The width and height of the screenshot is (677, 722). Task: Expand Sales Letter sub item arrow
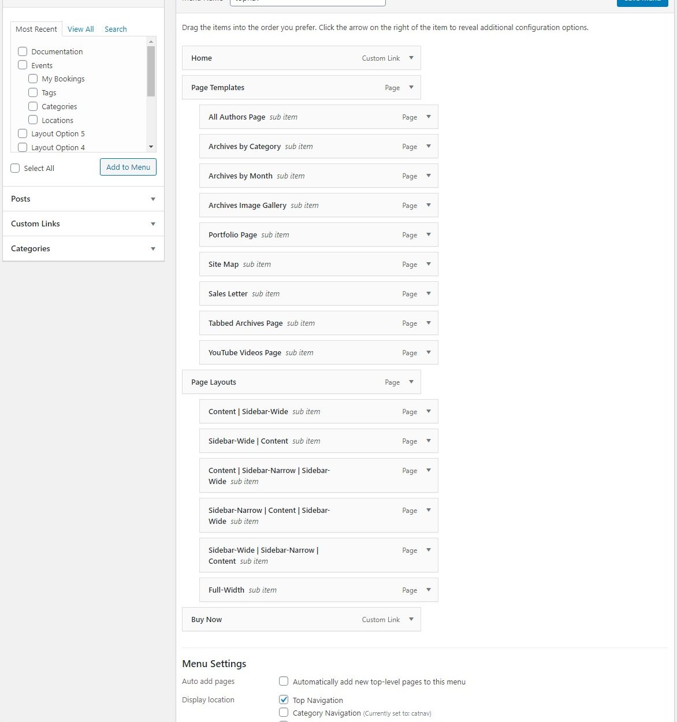pos(429,293)
